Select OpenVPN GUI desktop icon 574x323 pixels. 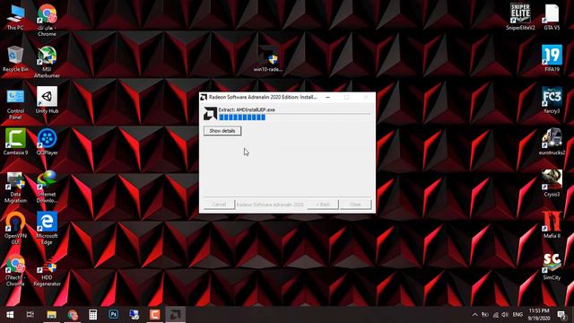click(15, 229)
